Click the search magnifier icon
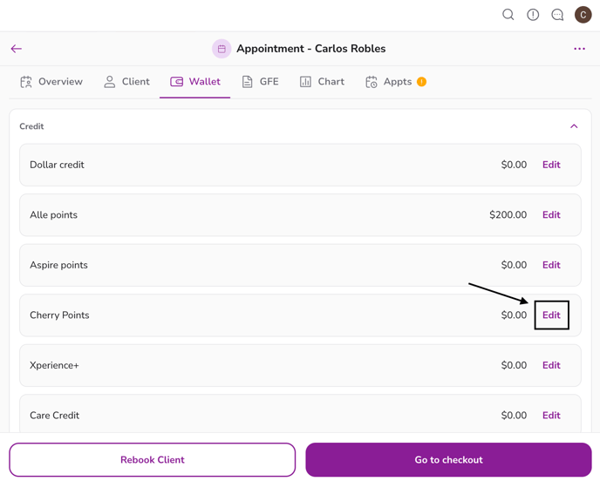The image size is (600, 481). (508, 15)
